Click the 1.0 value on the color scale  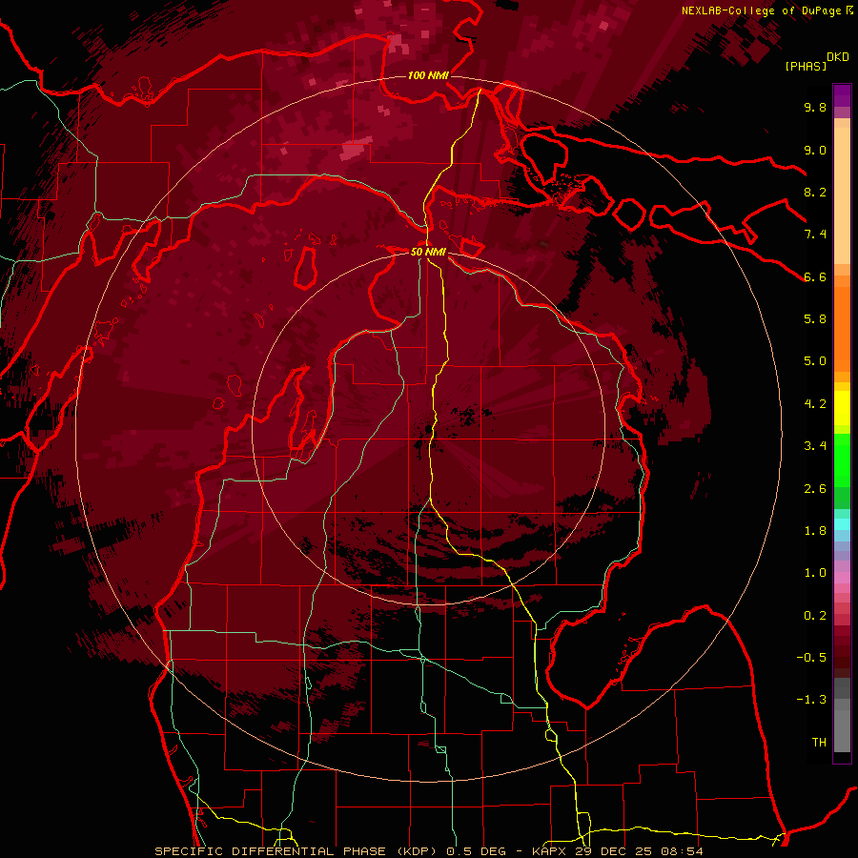(x=815, y=573)
